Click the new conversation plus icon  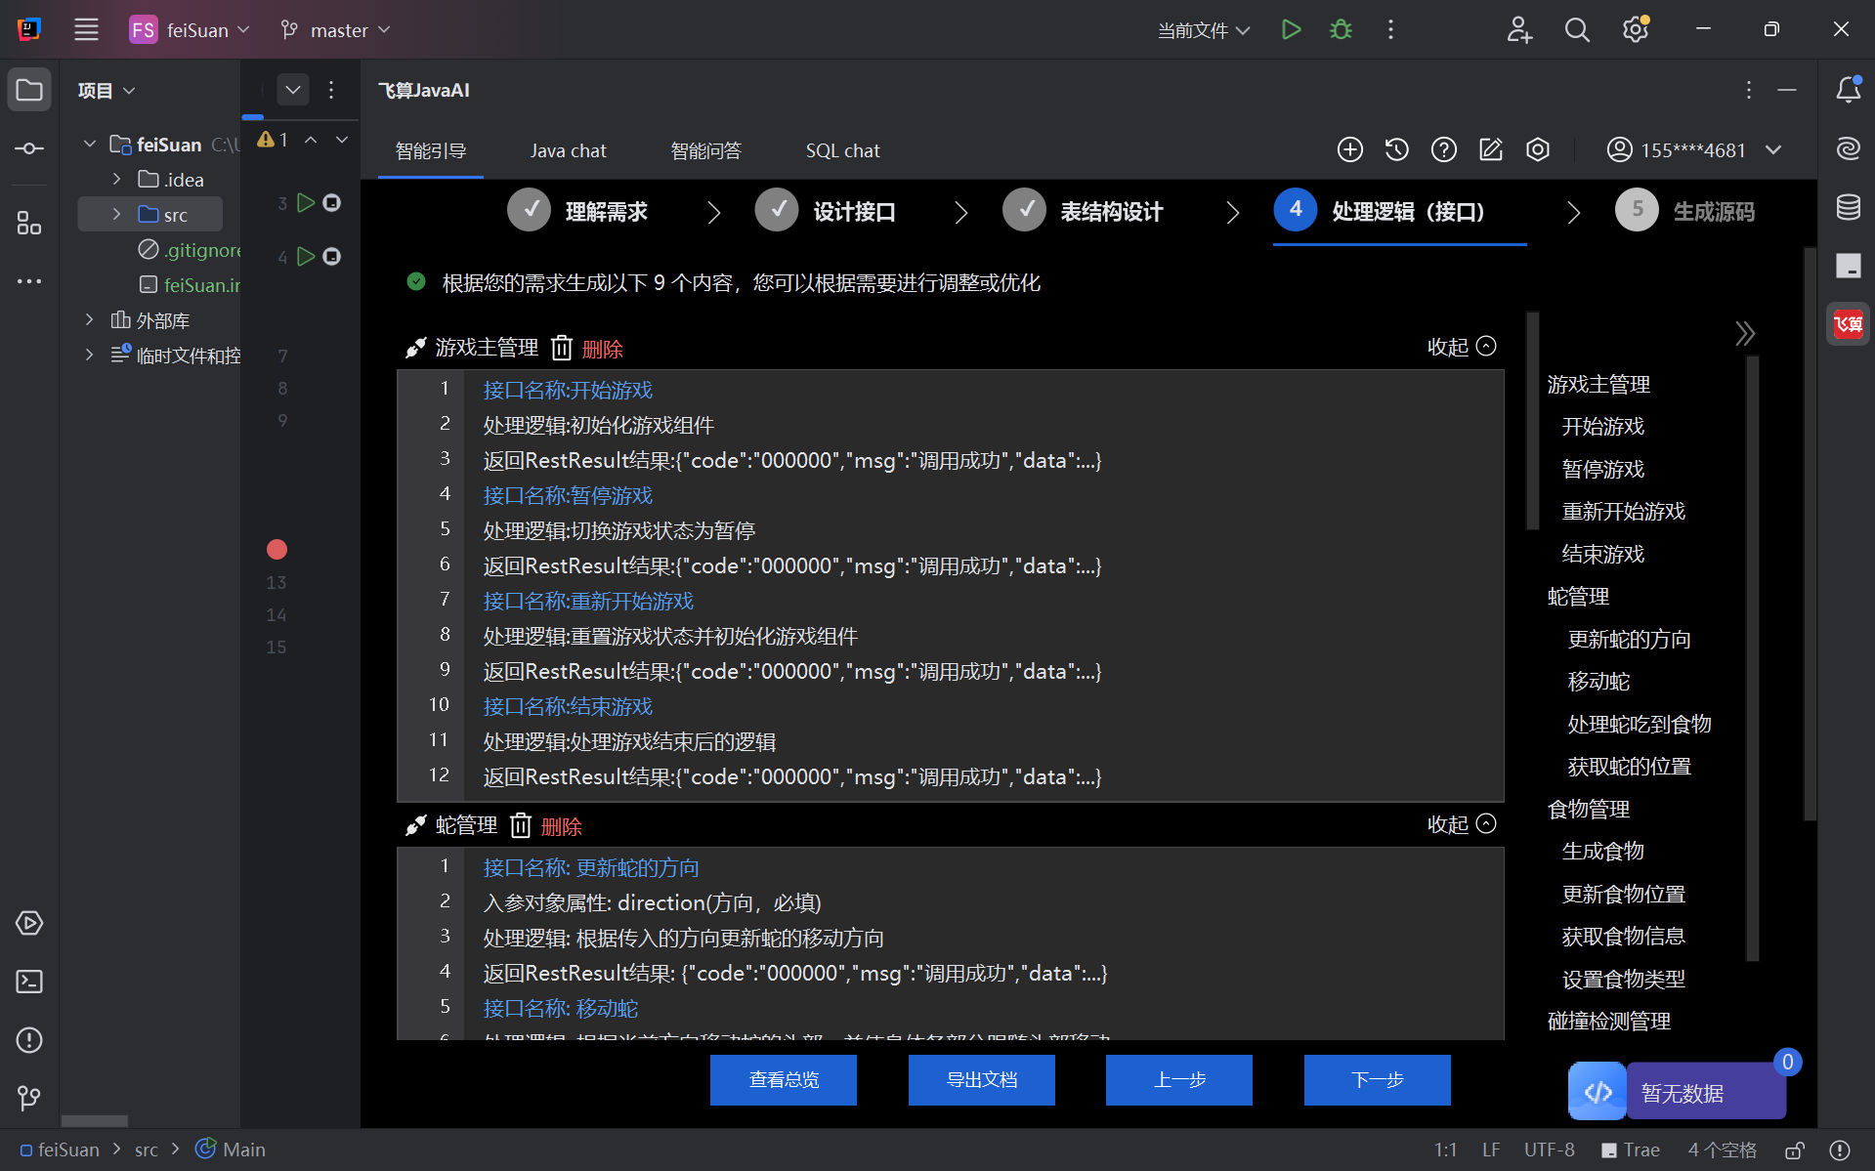1349,149
